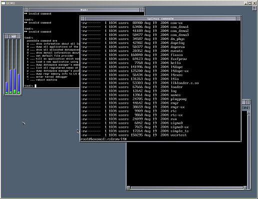
Task: Click the file name fuxfprov
Action: click(178, 59)
